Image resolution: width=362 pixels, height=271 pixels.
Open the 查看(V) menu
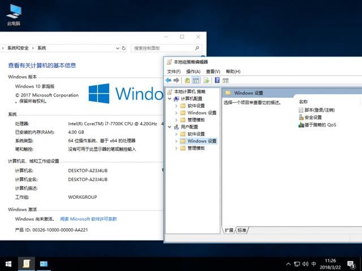point(213,72)
